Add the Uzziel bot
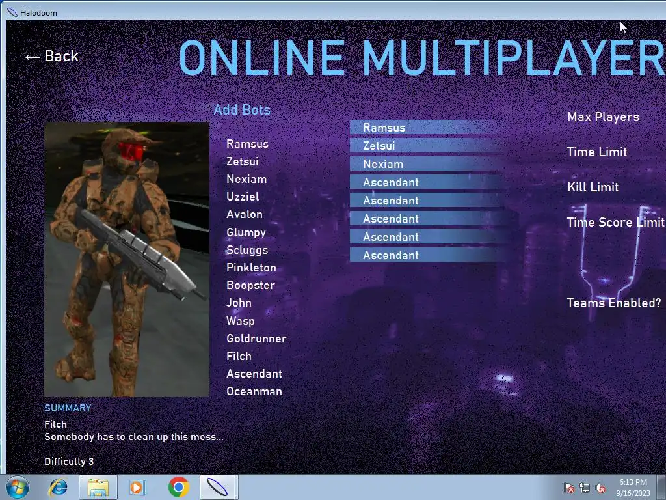The height and width of the screenshot is (500, 666). tap(243, 197)
